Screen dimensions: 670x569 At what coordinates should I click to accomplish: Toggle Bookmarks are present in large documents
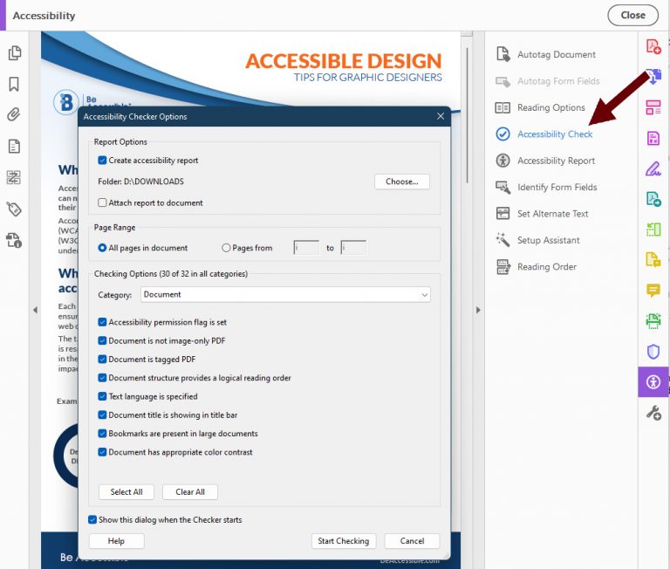102,434
